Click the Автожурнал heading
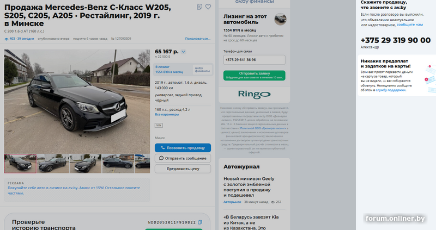Screen dimensions: 436x230 (241, 167)
